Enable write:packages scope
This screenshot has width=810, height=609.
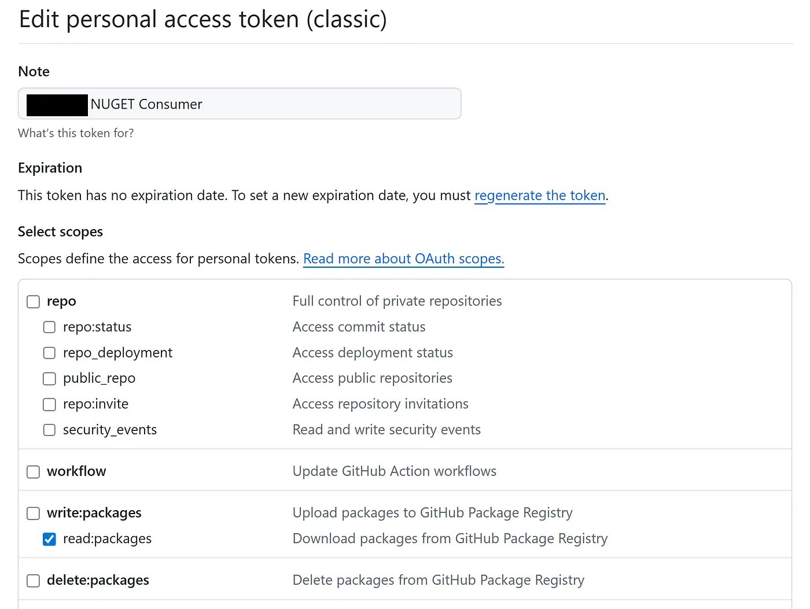34,514
